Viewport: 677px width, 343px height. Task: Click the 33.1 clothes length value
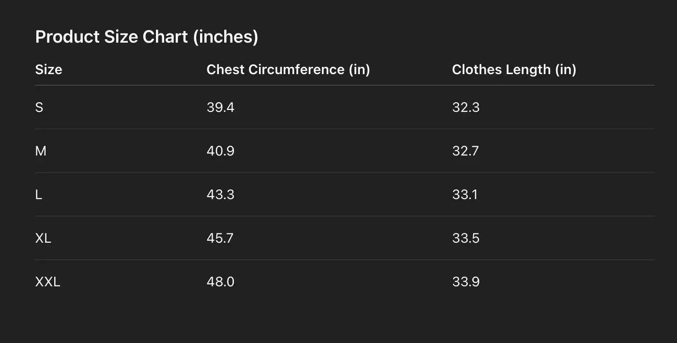(465, 194)
